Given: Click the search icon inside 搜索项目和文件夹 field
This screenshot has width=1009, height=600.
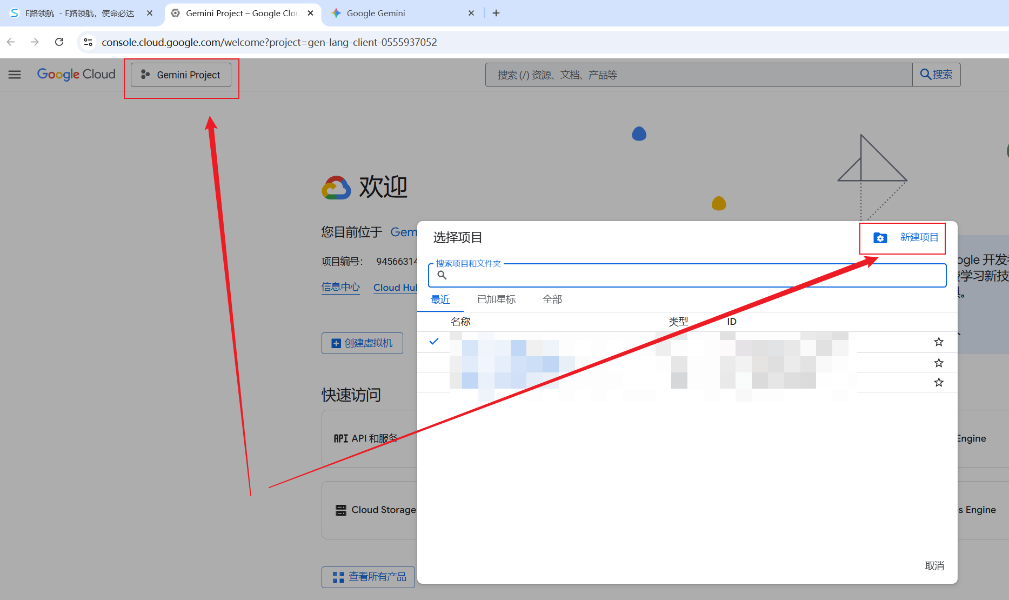Looking at the screenshot, I should coord(442,275).
